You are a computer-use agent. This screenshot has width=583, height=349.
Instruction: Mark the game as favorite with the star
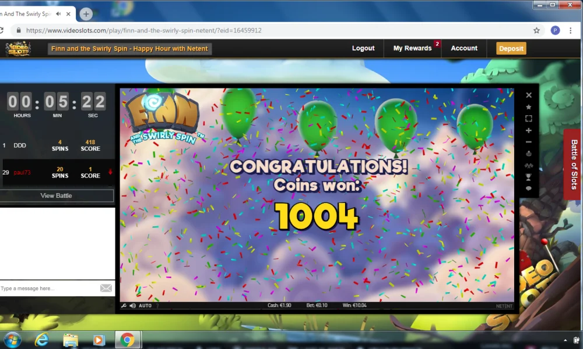(528, 107)
